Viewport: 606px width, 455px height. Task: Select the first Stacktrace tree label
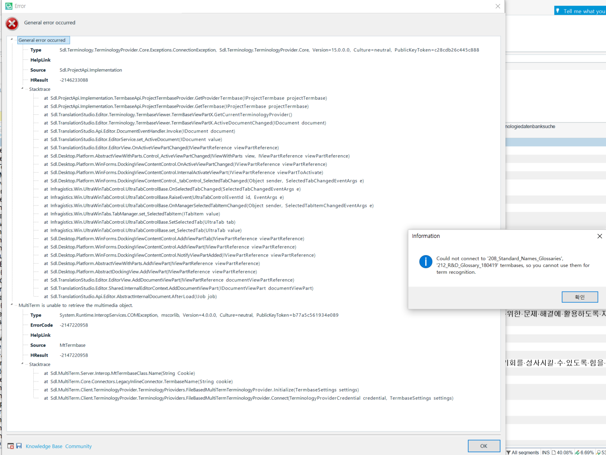40,89
